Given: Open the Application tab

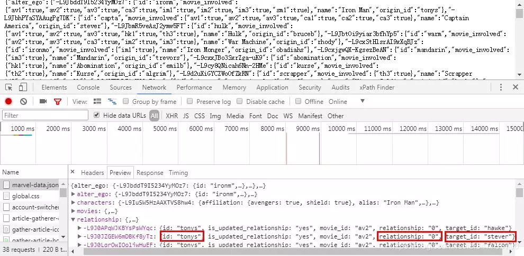Looking at the screenshot, I should pyautogui.click(x=272, y=87).
